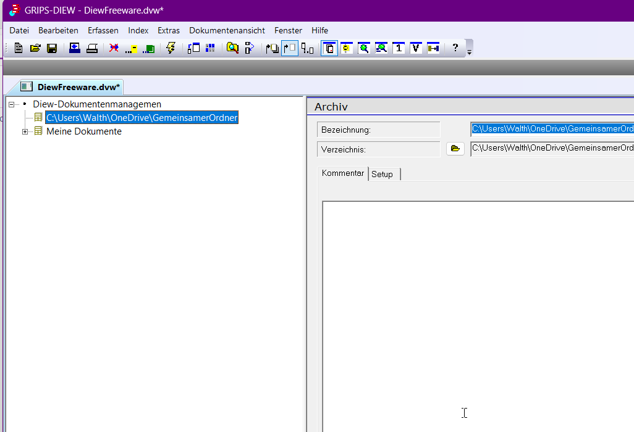Screen dimensions: 634x432
Task: Open the Dokumentenansicht menu
Action: point(227,30)
